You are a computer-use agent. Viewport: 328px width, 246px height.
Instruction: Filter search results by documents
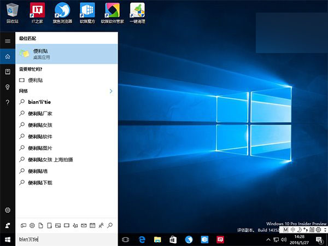click(40, 225)
